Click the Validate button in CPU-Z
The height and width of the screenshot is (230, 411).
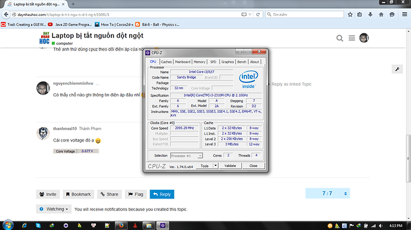[230, 166]
